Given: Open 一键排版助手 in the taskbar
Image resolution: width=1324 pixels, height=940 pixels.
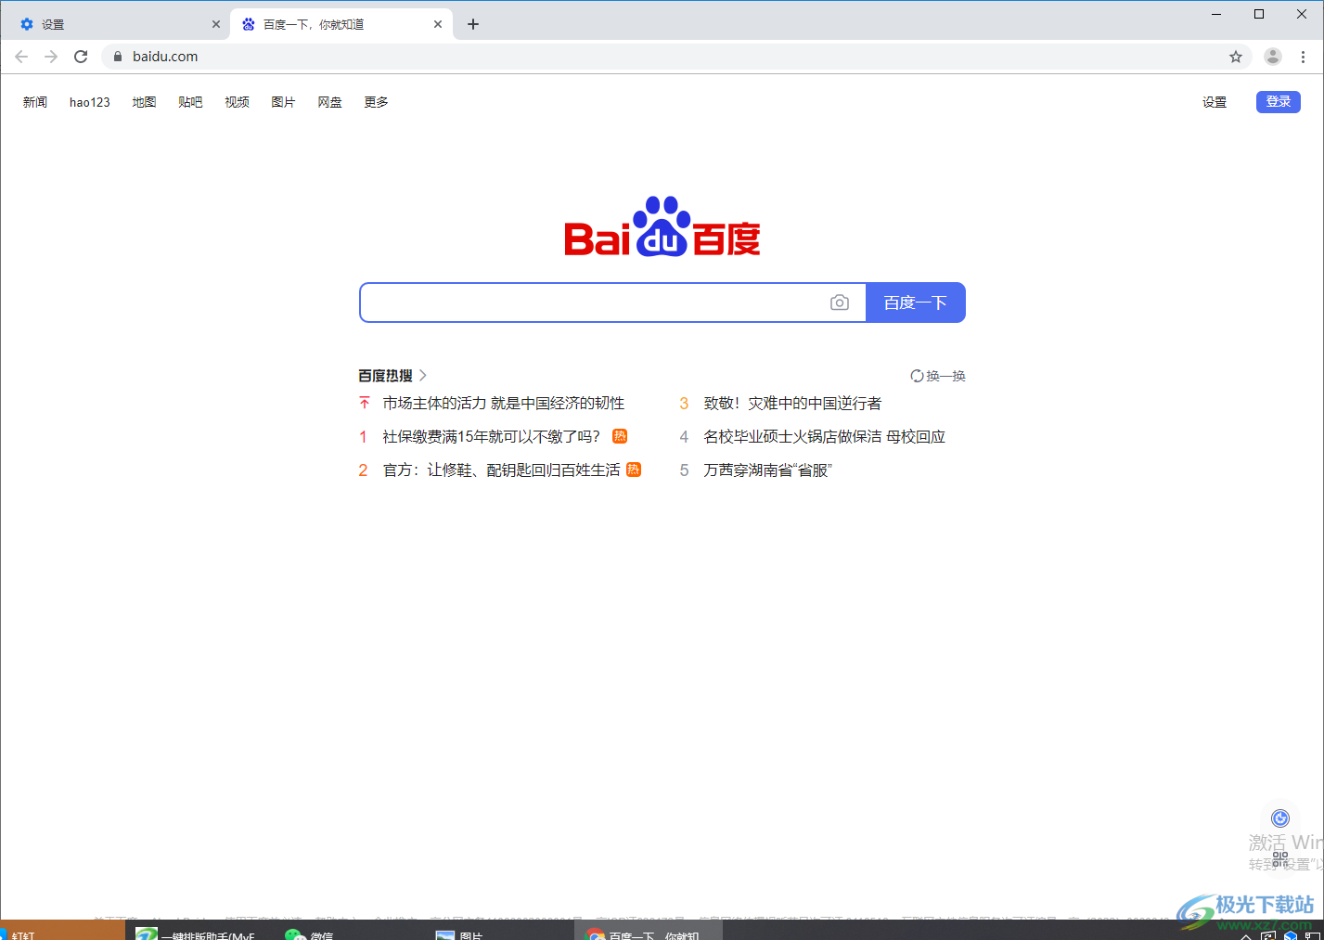Looking at the screenshot, I should click(197, 934).
